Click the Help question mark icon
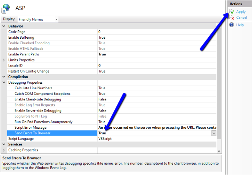Screen dimensions: 252x175 (232, 25)
